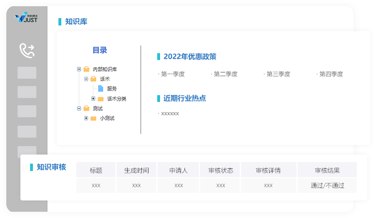This screenshot has height=218, width=374.
Task: Collapse the 测试 tree node
Action: (x=79, y=109)
